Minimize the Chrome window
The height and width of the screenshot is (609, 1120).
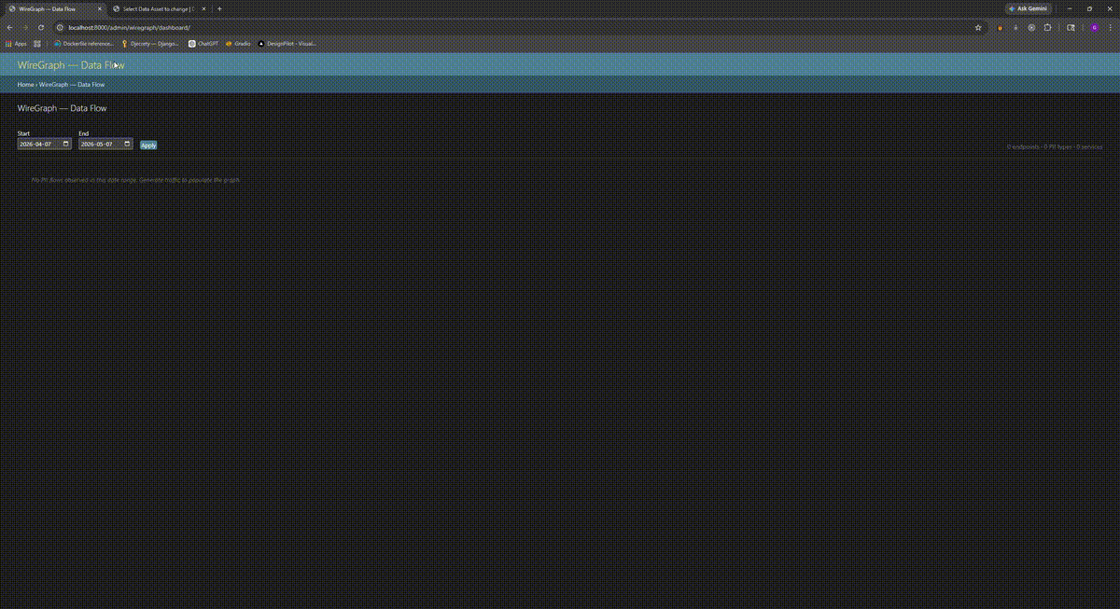[x=1069, y=8]
